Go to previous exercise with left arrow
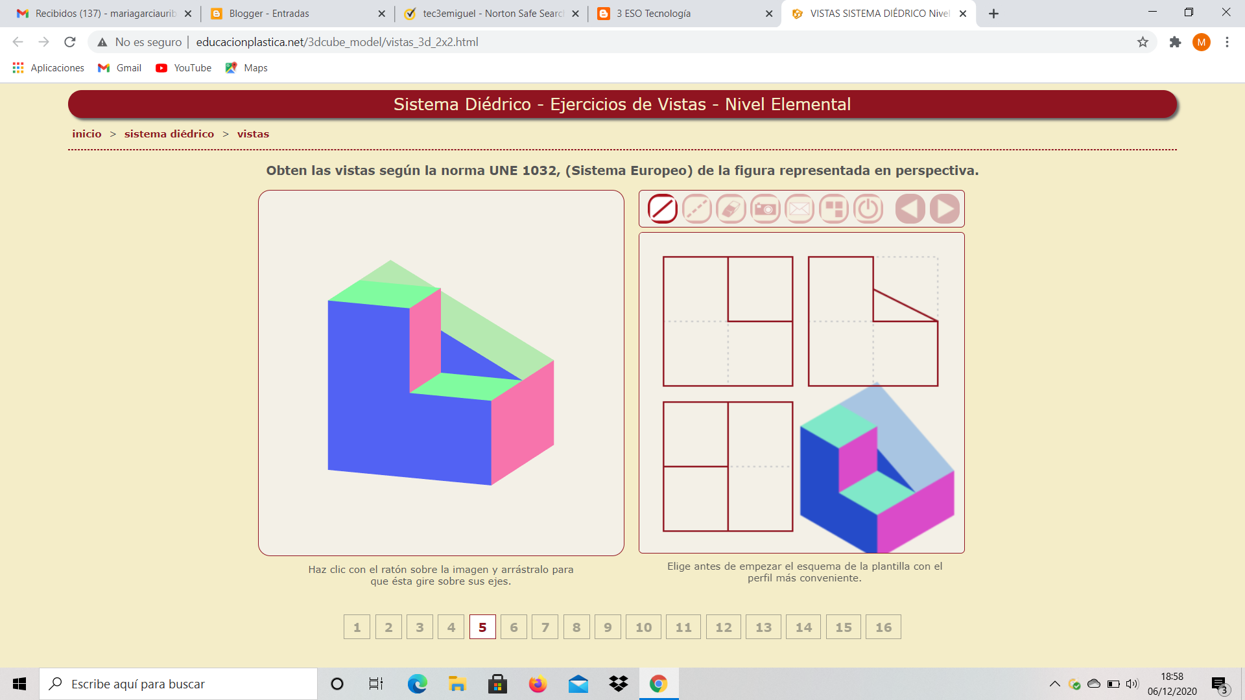Screen dimensions: 1245x700 (x=910, y=209)
